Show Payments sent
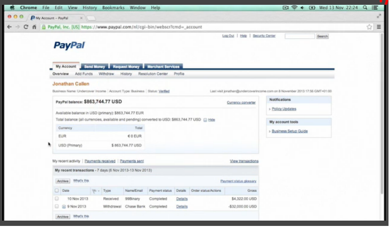 (132, 161)
